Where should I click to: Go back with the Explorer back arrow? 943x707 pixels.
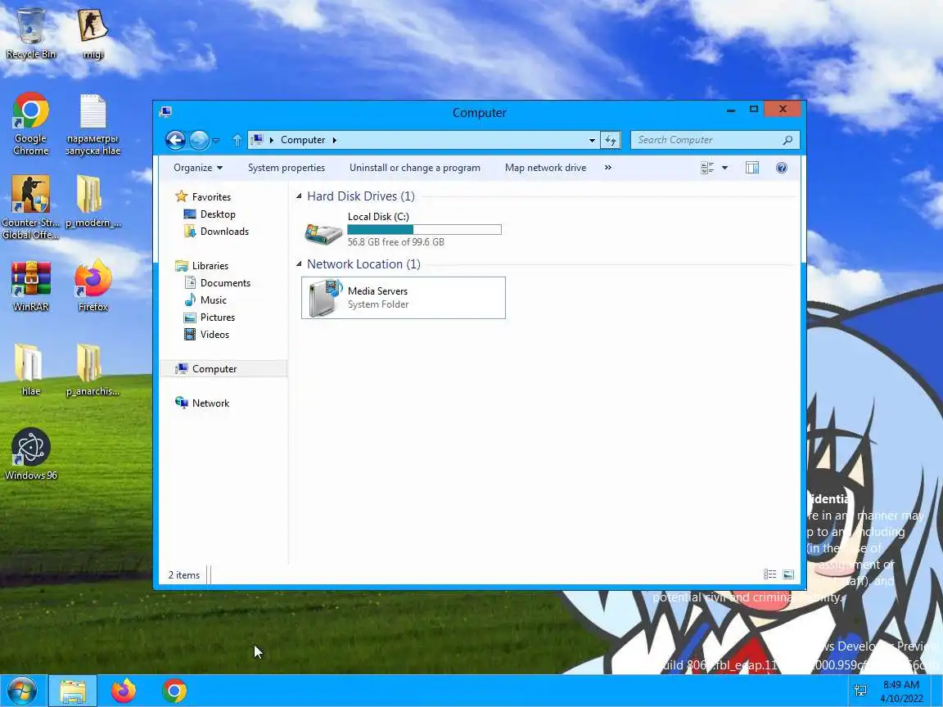click(x=175, y=140)
